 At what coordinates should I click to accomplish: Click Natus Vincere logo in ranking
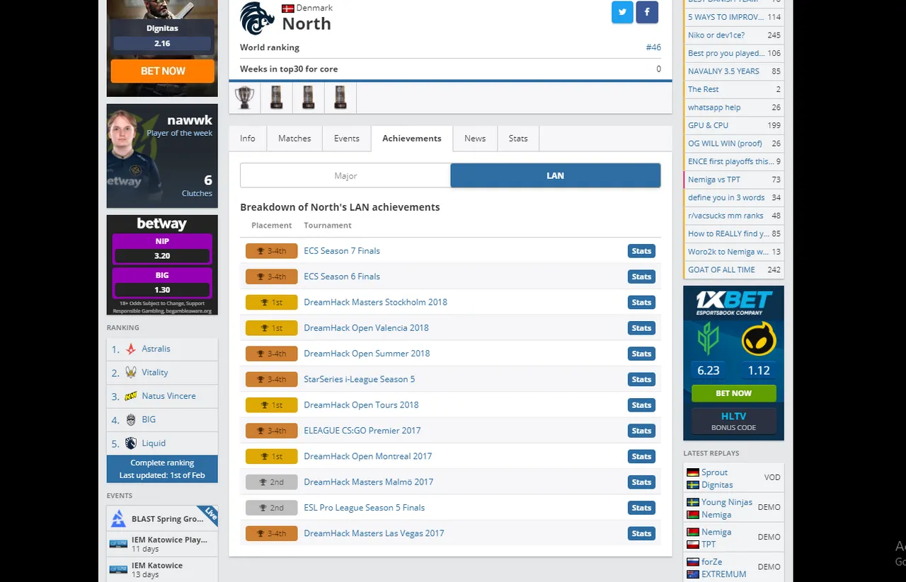(130, 396)
